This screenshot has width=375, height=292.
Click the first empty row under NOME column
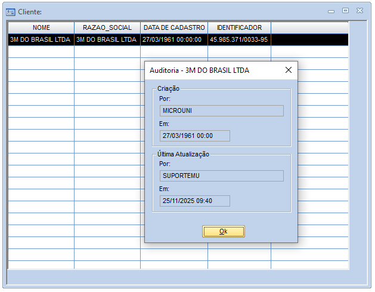tap(41, 51)
